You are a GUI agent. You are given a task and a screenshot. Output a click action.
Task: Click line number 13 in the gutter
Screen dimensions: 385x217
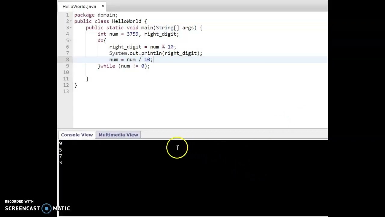tap(66, 92)
